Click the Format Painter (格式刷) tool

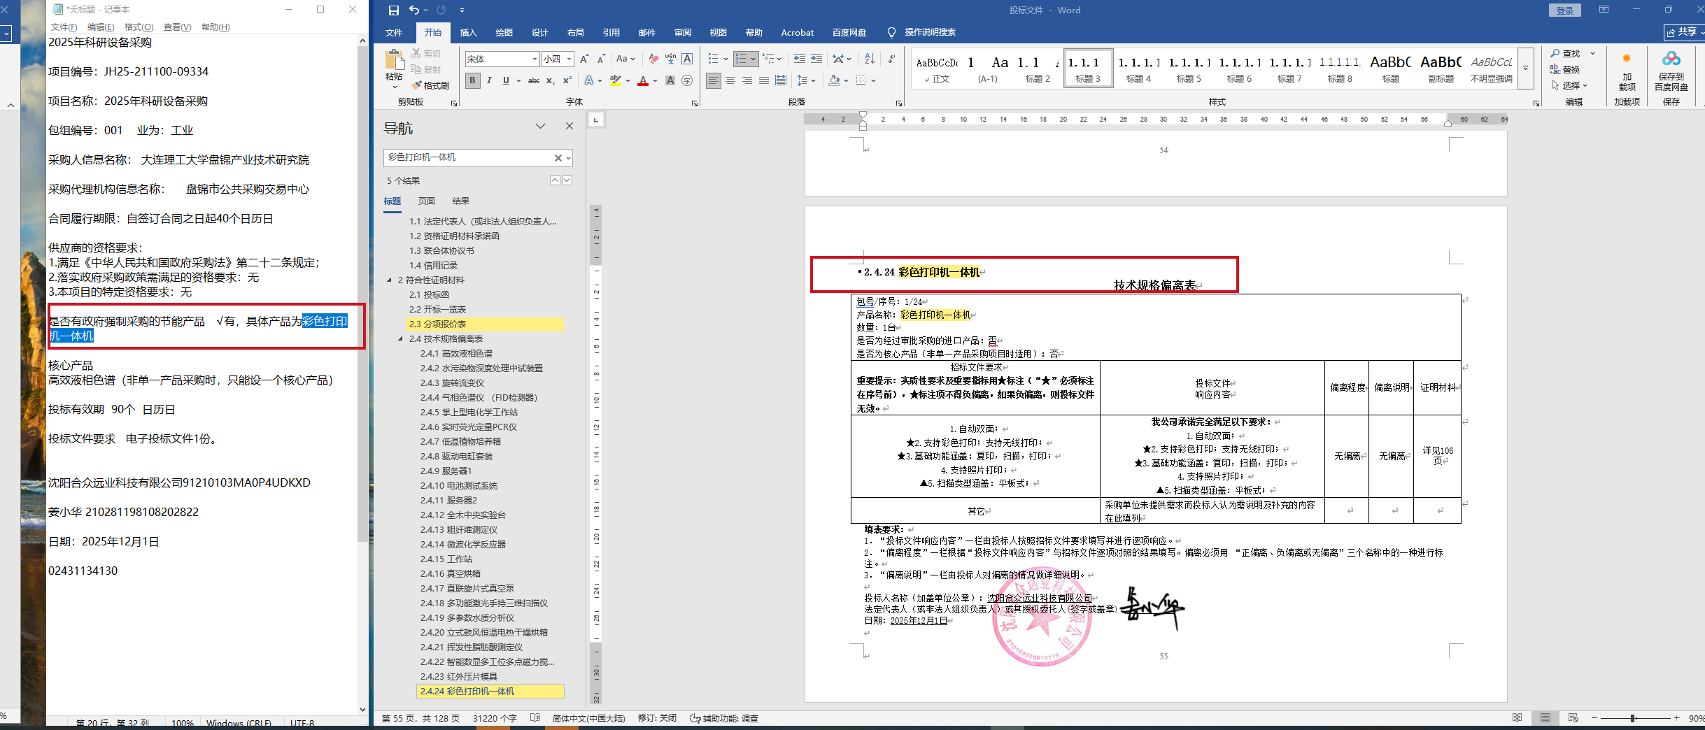pos(430,85)
